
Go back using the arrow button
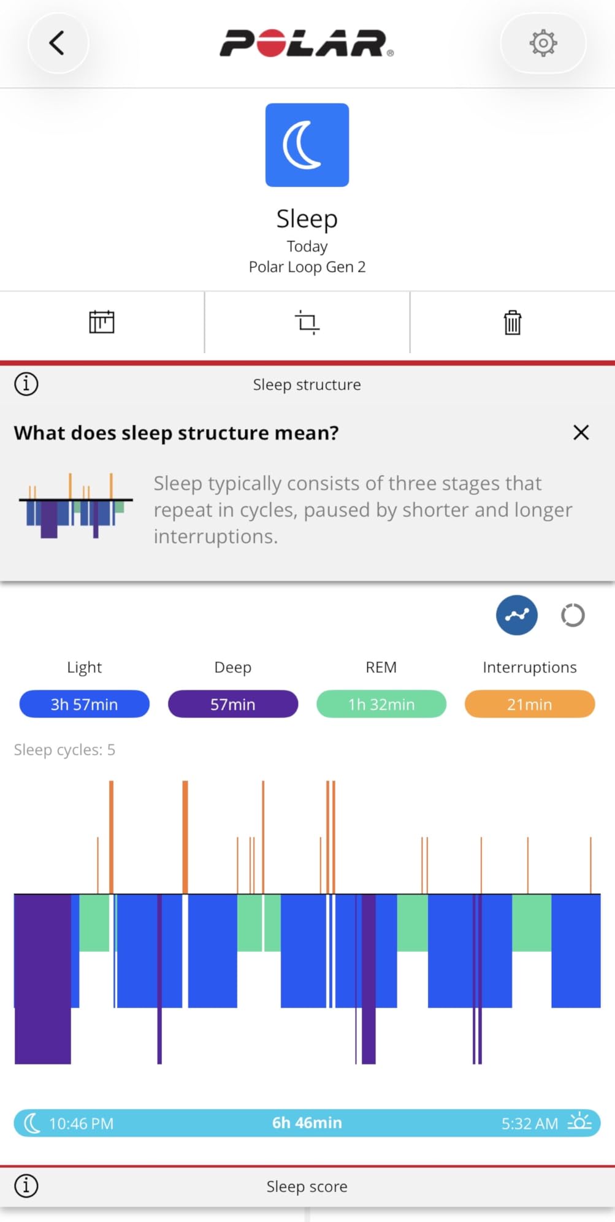58,43
